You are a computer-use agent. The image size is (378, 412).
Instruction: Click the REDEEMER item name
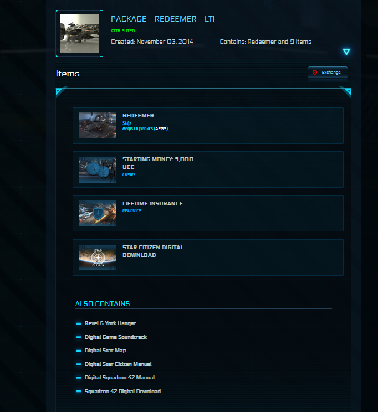point(138,116)
